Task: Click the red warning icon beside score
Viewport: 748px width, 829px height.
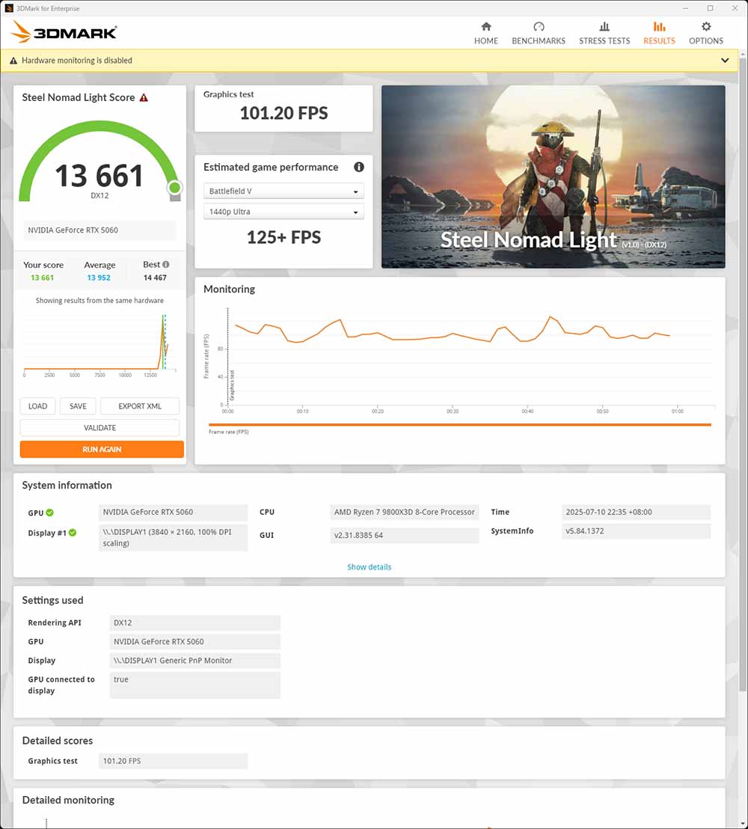Action: click(144, 98)
